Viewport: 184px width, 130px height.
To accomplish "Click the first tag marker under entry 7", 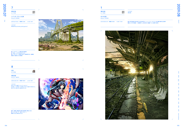I will point(12,52).
